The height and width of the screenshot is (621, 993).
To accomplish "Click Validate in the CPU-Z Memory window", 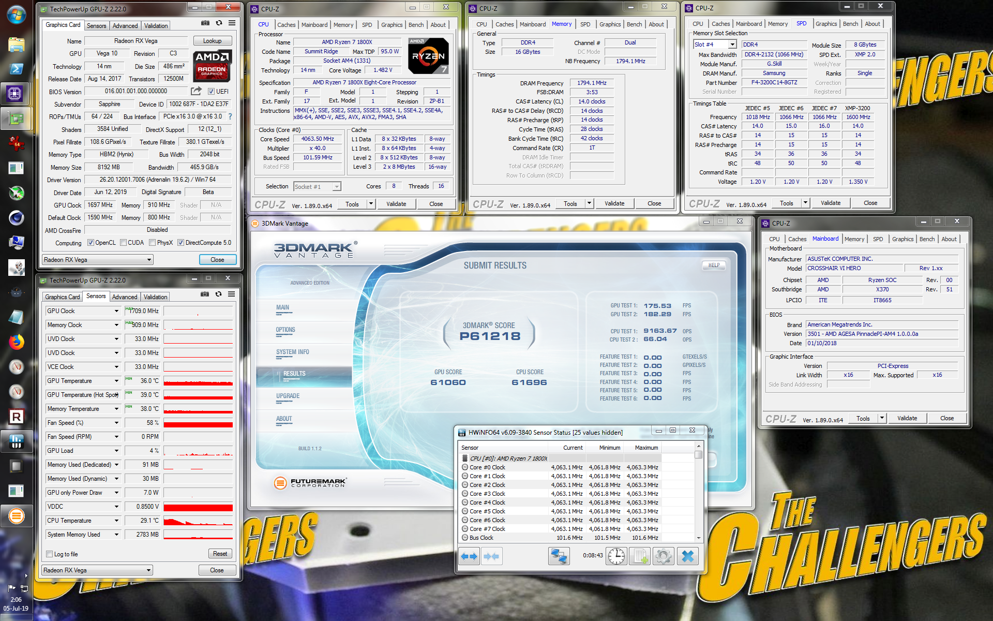I will (614, 203).
